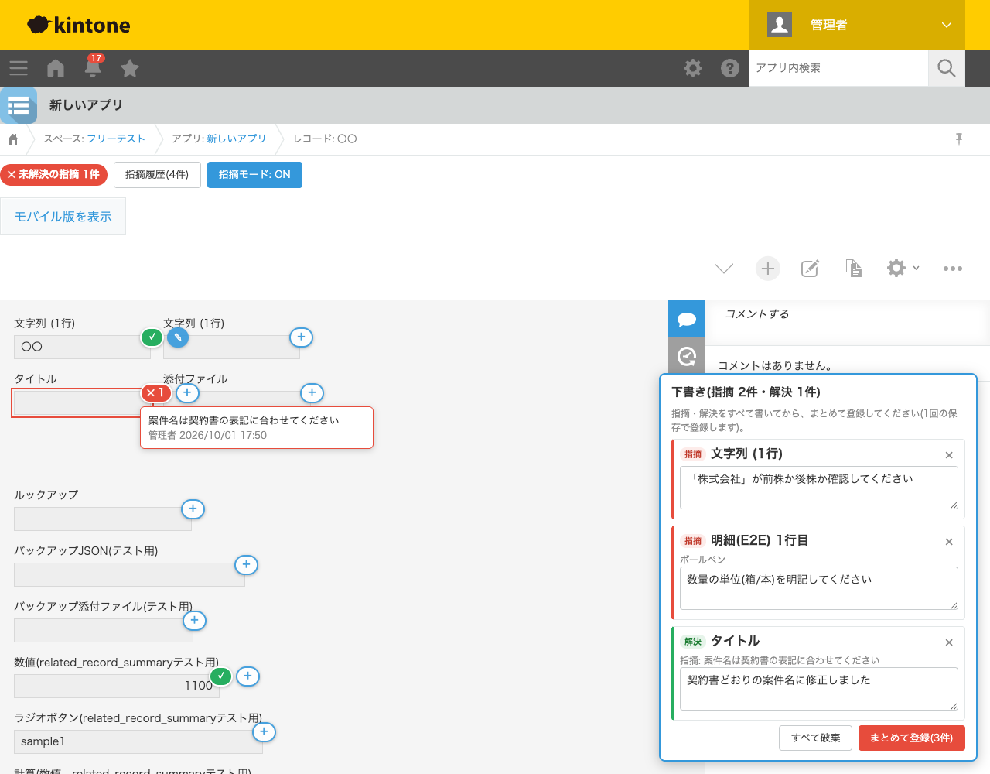Screen dimensions: 990x774
Task: Add a remark on ルックアップ field
Action: [193, 509]
